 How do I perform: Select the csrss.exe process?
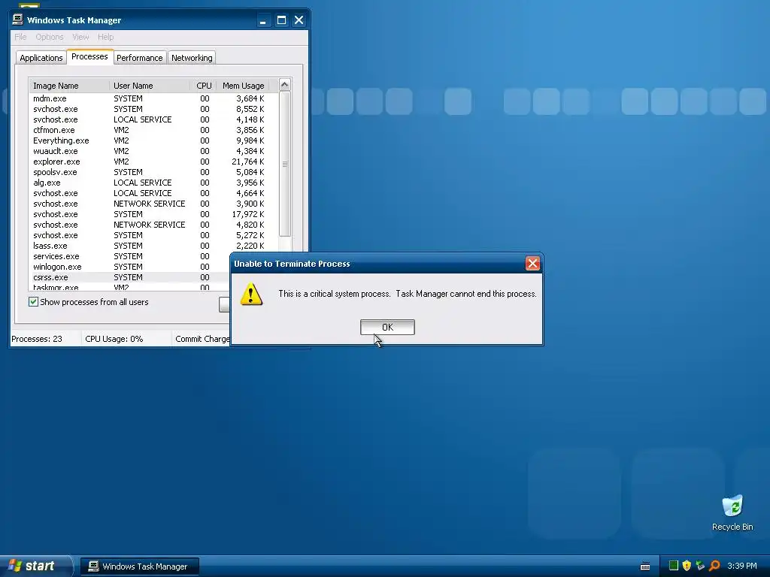click(x=130, y=277)
